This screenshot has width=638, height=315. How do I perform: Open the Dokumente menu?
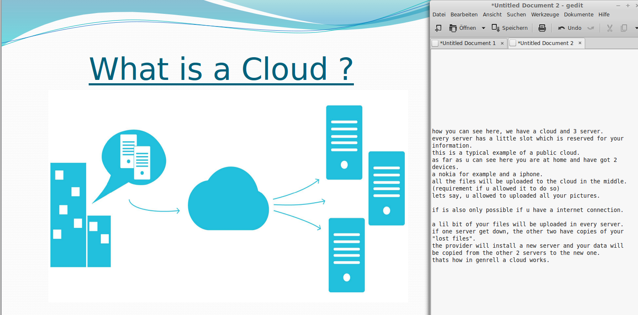(x=579, y=15)
